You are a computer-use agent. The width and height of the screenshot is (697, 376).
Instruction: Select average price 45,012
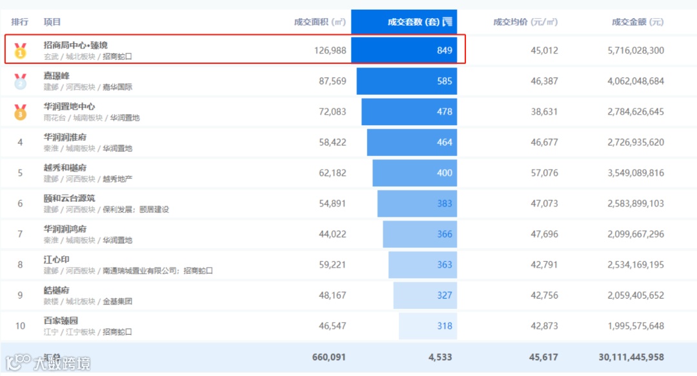544,51
